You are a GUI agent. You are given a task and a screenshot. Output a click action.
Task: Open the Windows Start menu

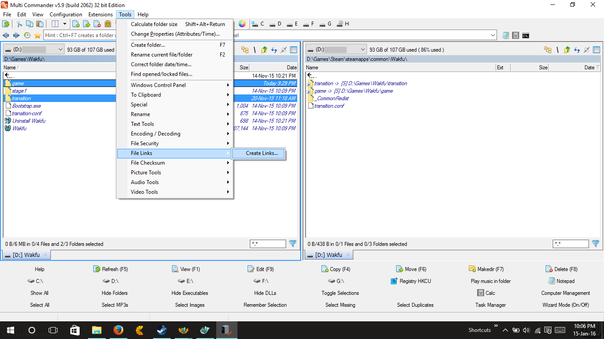[x=10, y=330]
